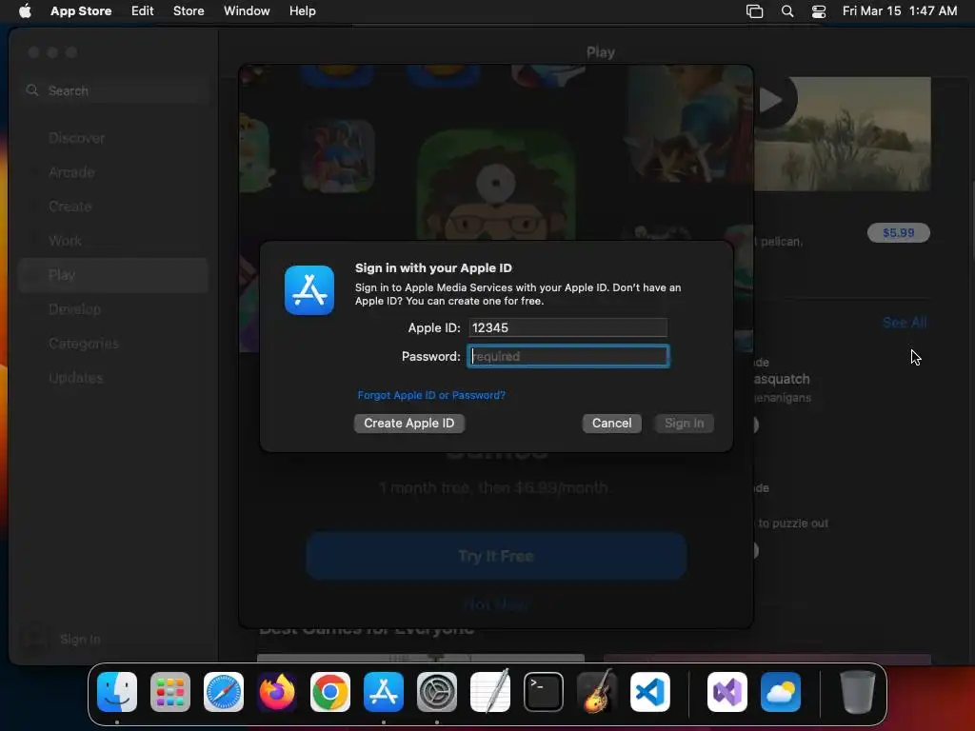Screen dimensions: 975x731
Task: Click the App Store Dock icon
Action: click(x=384, y=692)
